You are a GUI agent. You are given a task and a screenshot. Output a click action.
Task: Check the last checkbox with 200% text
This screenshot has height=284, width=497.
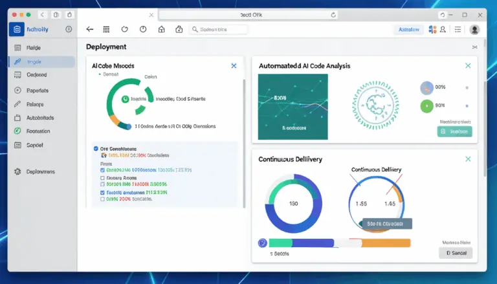tap(102, 199)
